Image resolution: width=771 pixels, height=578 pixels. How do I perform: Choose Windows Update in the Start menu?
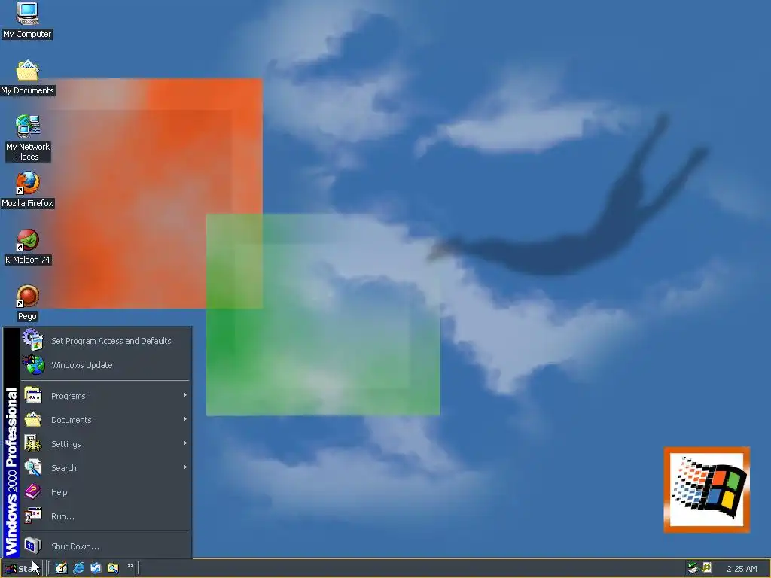105,365
